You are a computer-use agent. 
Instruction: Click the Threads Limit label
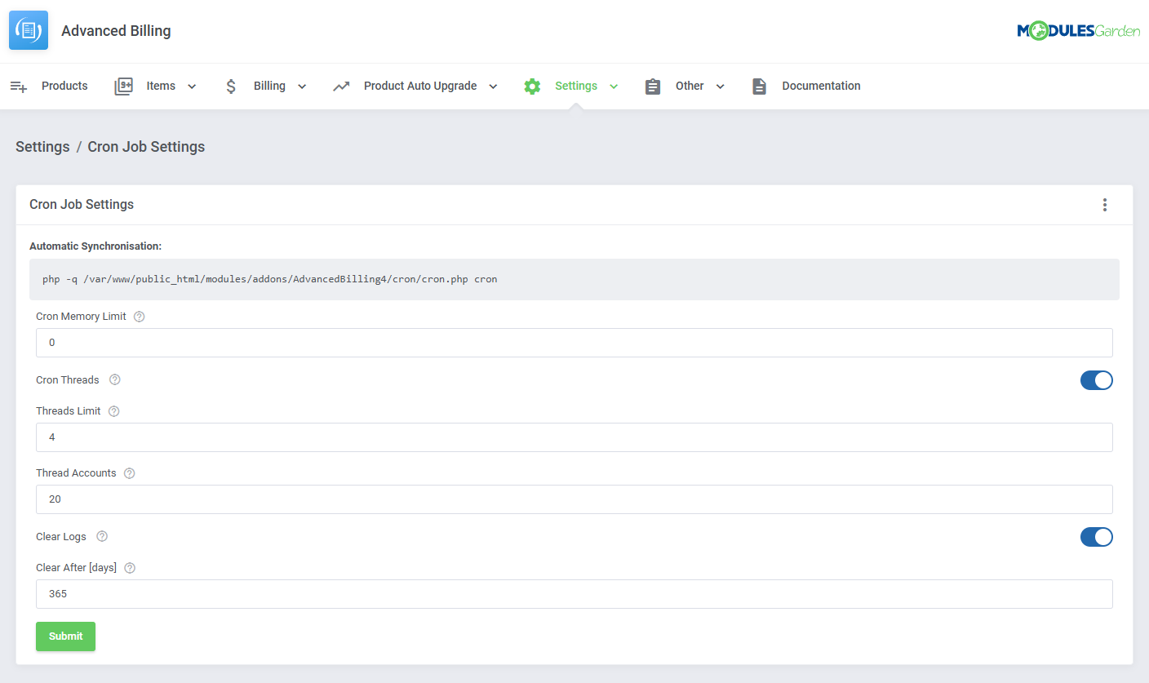69,411
